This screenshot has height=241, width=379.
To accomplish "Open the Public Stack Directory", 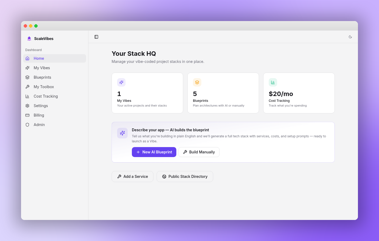I will point(185,176).
